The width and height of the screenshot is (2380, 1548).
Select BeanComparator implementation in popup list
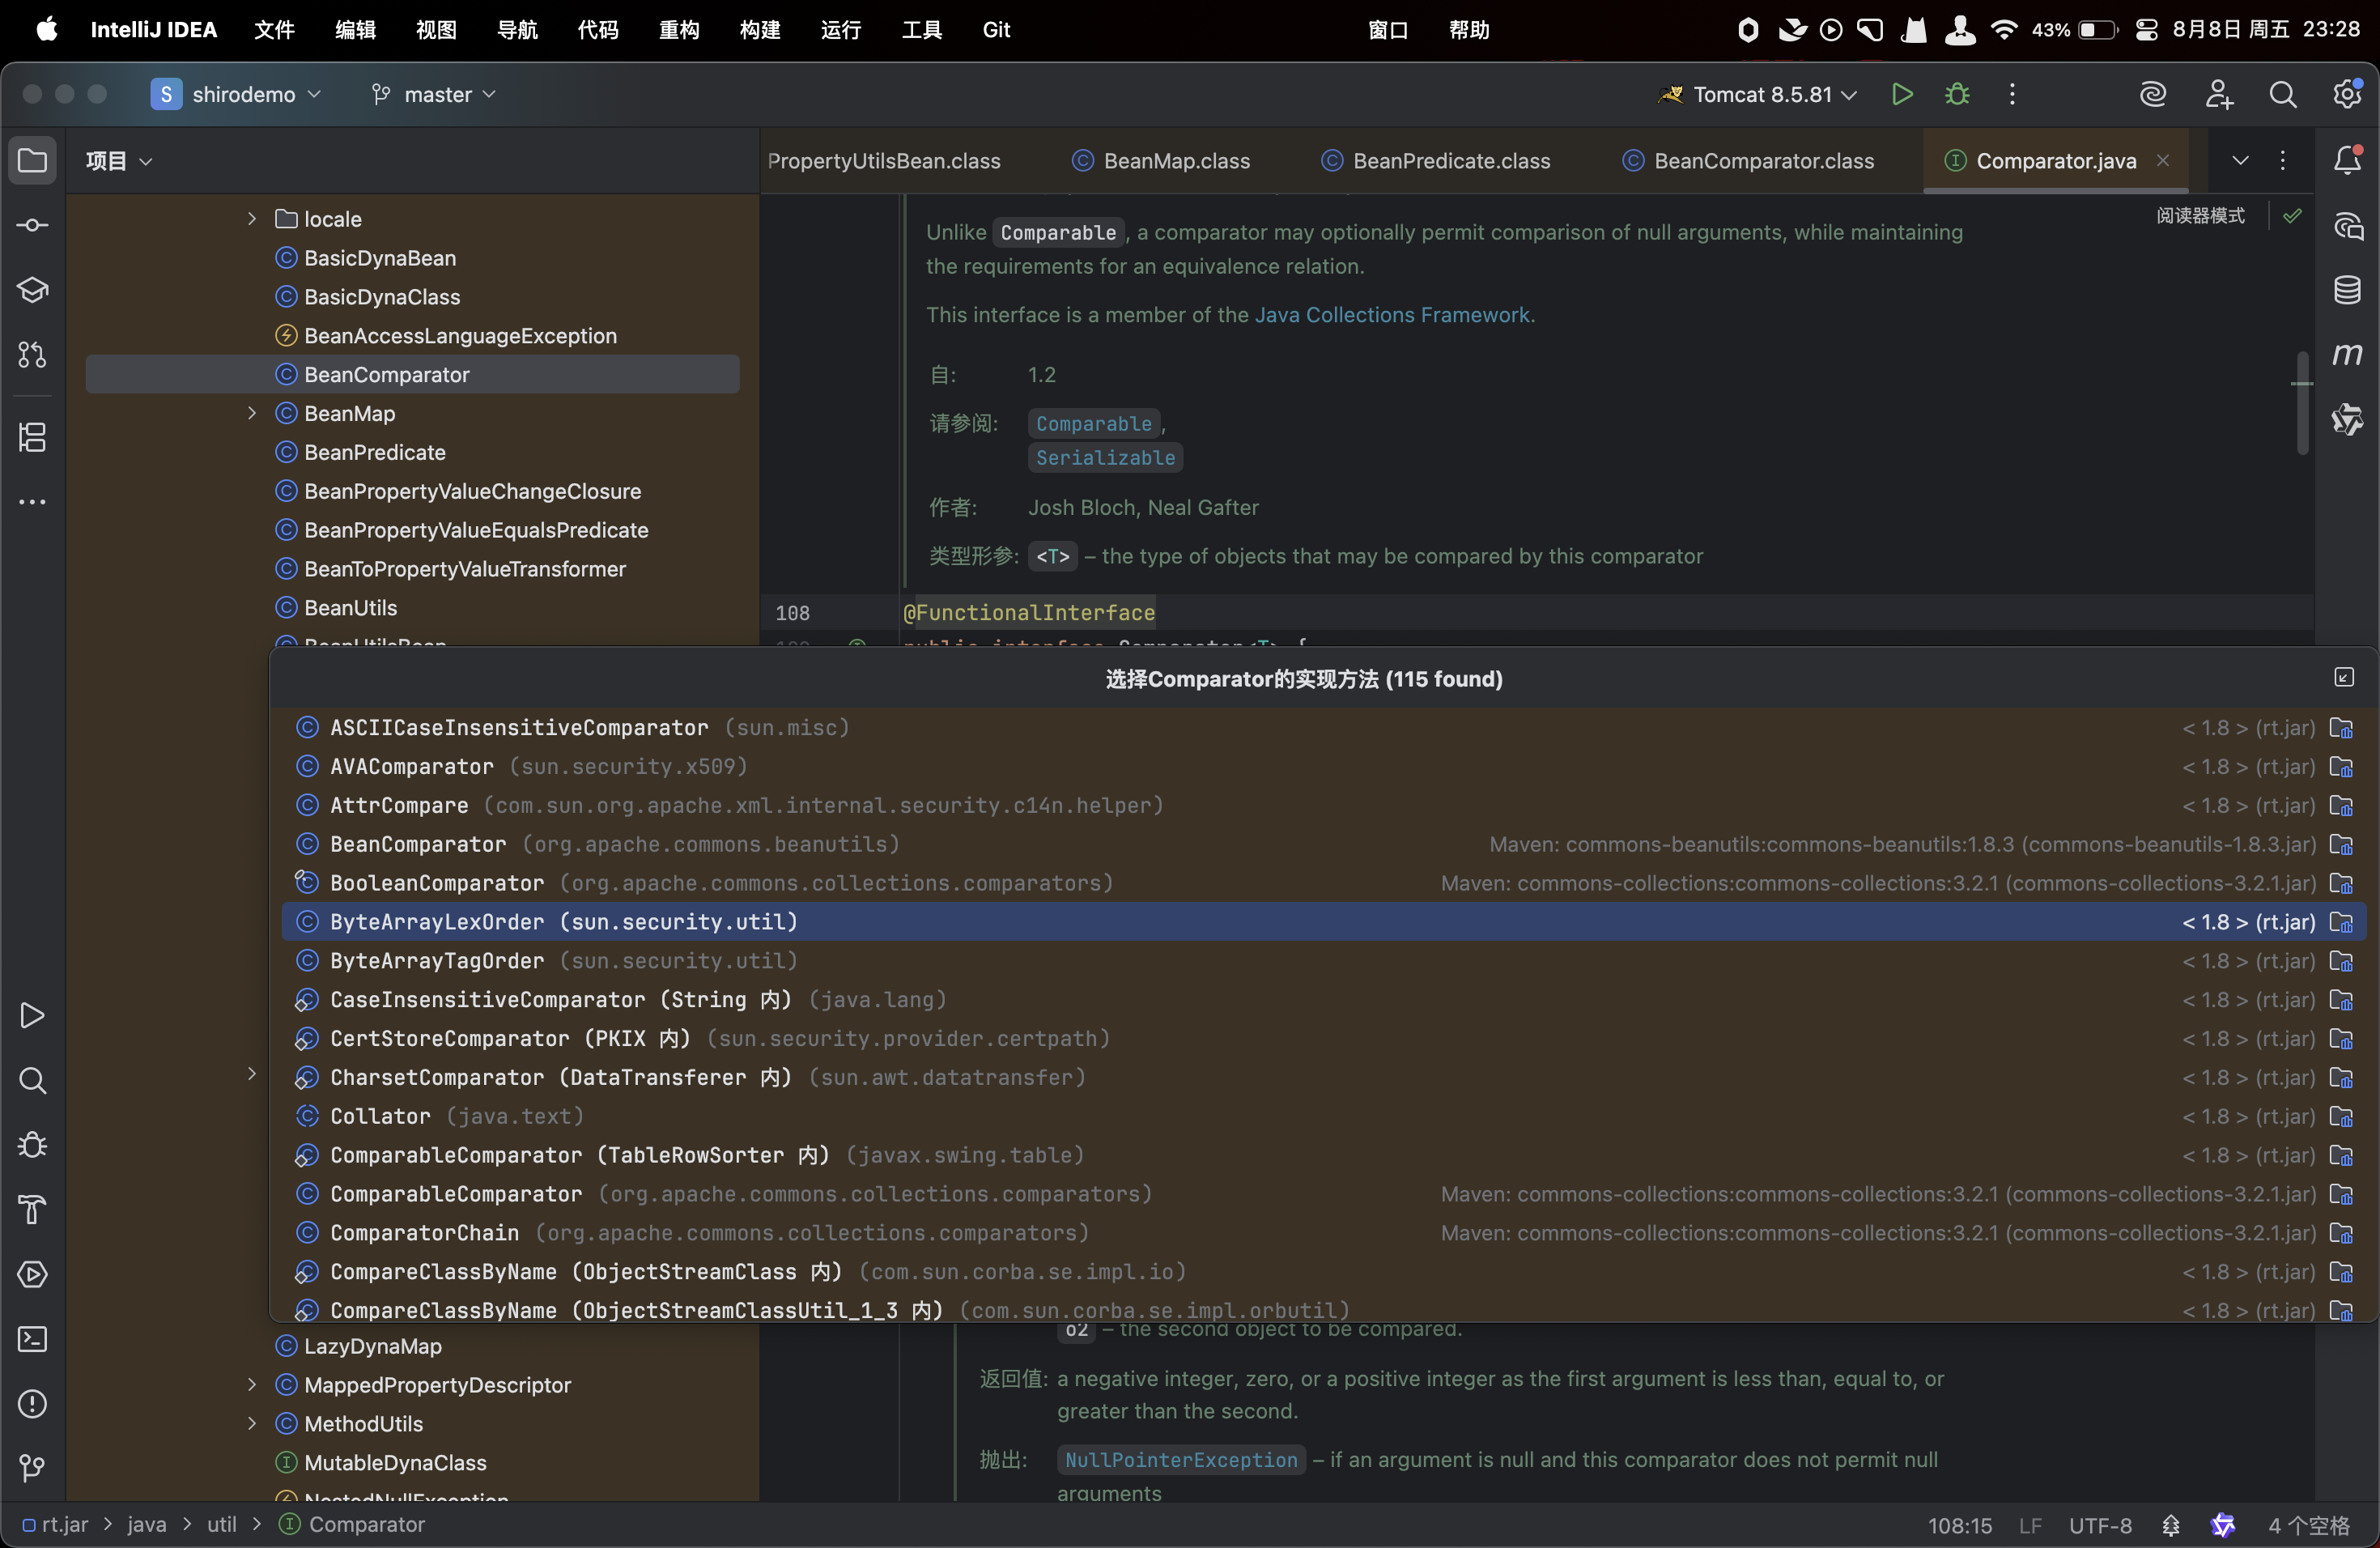coord(418,844)
